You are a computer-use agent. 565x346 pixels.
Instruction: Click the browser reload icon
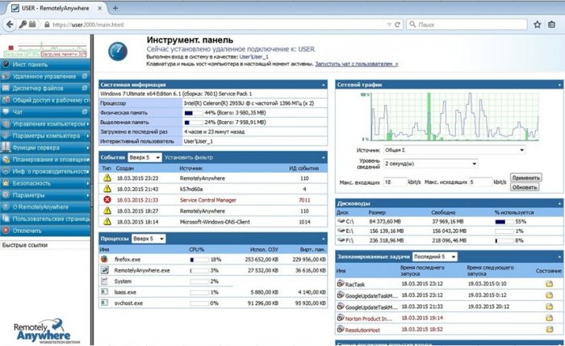399,26
